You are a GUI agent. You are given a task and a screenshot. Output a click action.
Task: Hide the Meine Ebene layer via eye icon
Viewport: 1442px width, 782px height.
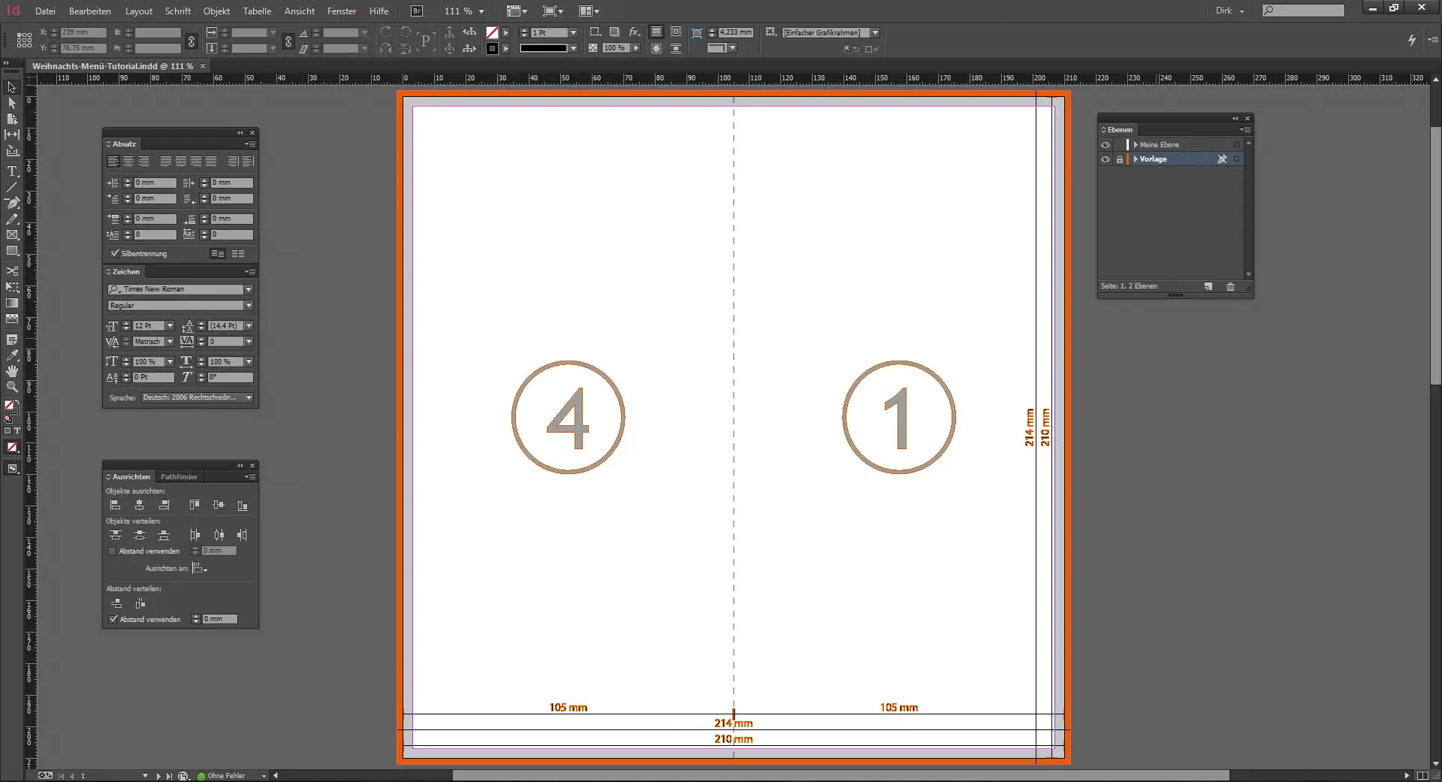1106,145
